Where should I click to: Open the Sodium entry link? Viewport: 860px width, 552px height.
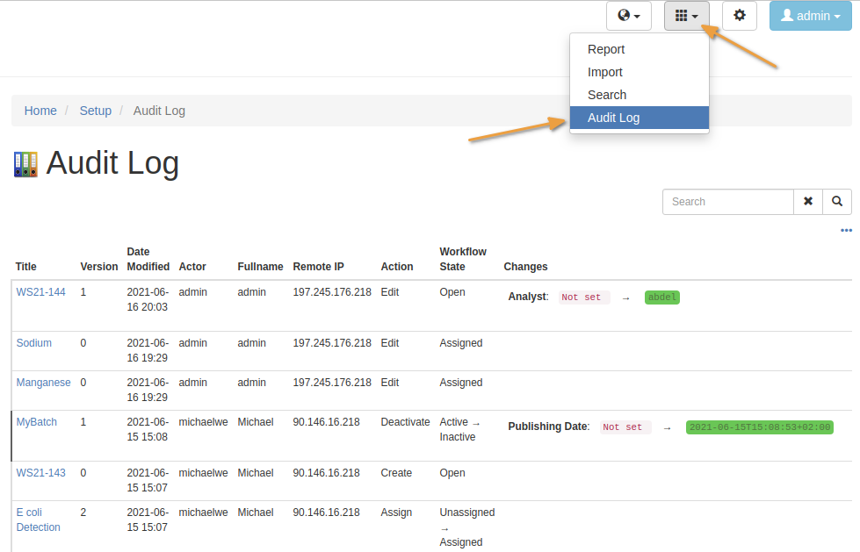[x=34, y=343]
